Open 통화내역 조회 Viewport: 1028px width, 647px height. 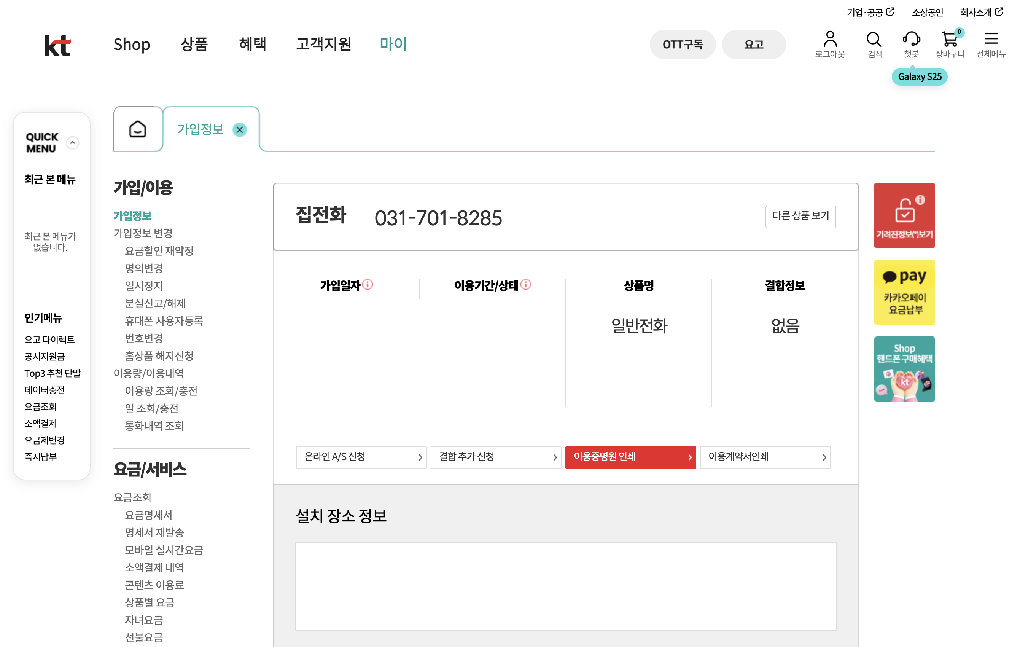(x=154, y=426)
